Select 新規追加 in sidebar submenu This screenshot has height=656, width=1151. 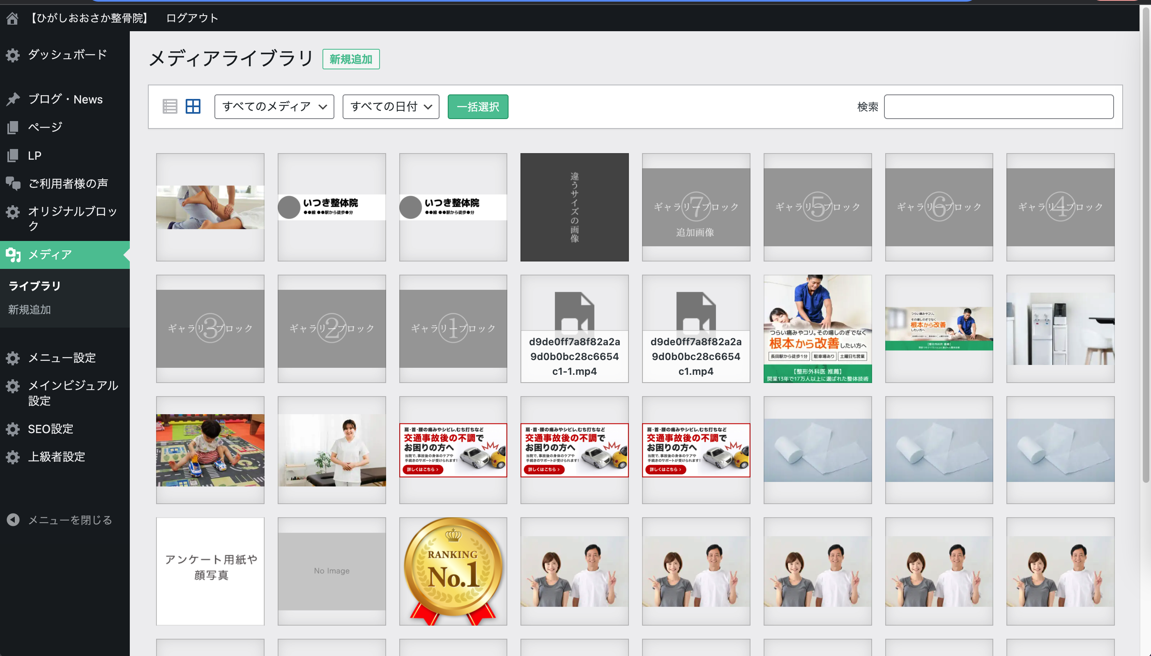click(x=29, y=310)
